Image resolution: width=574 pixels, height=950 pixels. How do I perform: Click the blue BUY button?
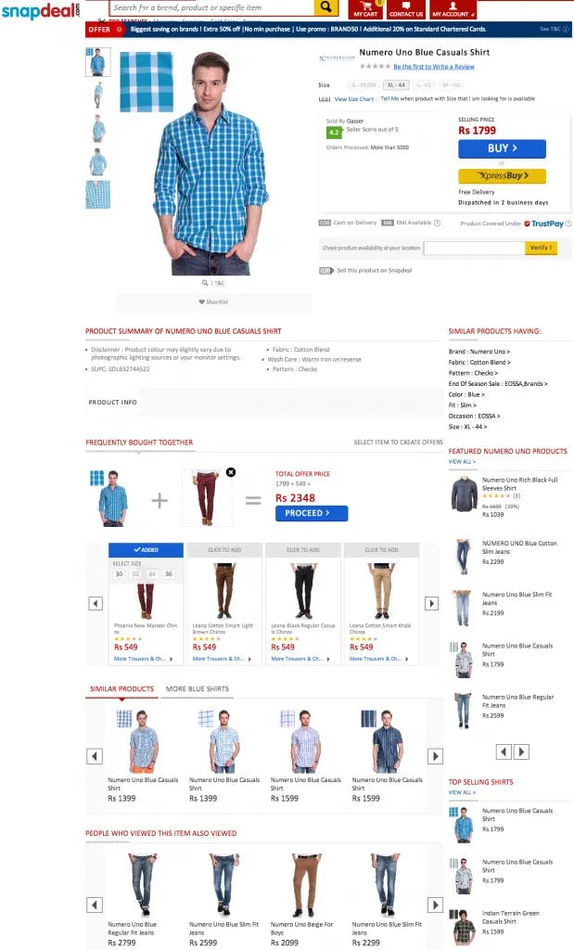pyautogui.click(x=502, y=148)
